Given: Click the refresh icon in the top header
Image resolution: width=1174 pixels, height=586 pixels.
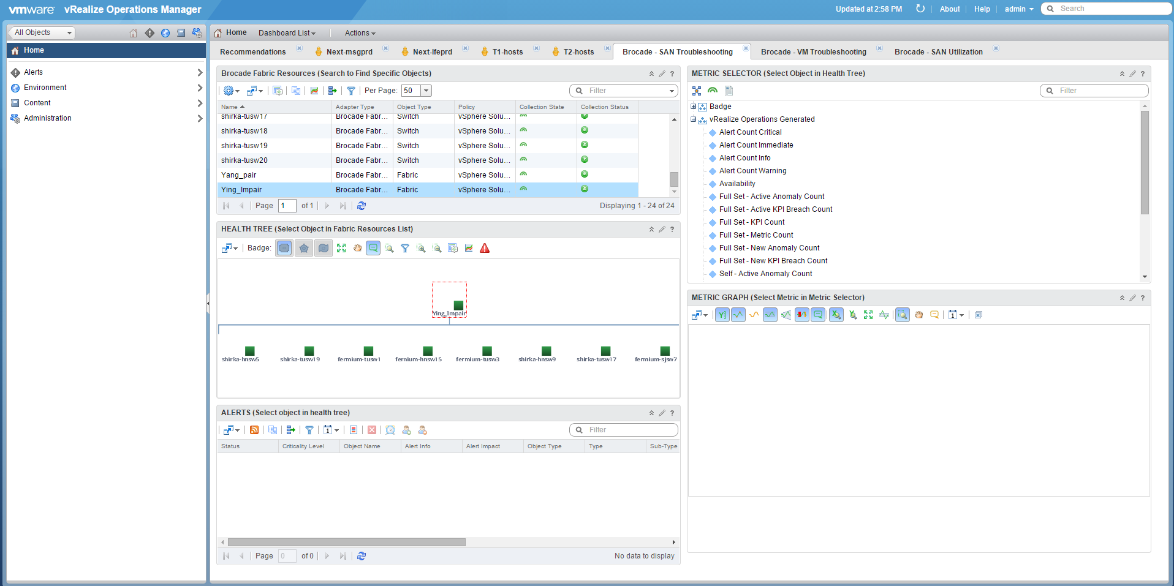Looking at the screenshot, I should pos(920,9).
